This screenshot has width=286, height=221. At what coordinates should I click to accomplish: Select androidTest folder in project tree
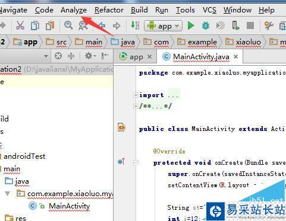point(24,156)
